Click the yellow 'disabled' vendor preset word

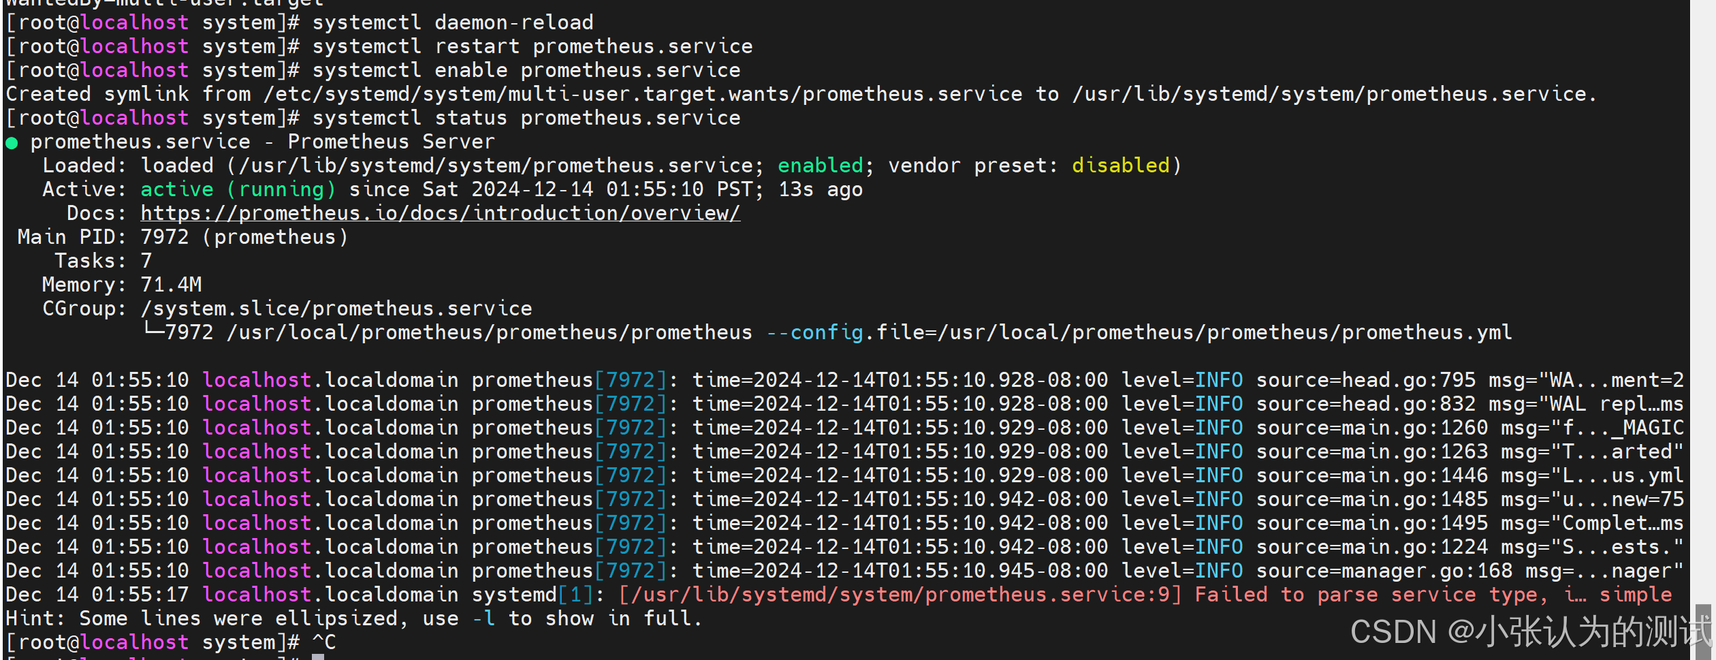1121,166
